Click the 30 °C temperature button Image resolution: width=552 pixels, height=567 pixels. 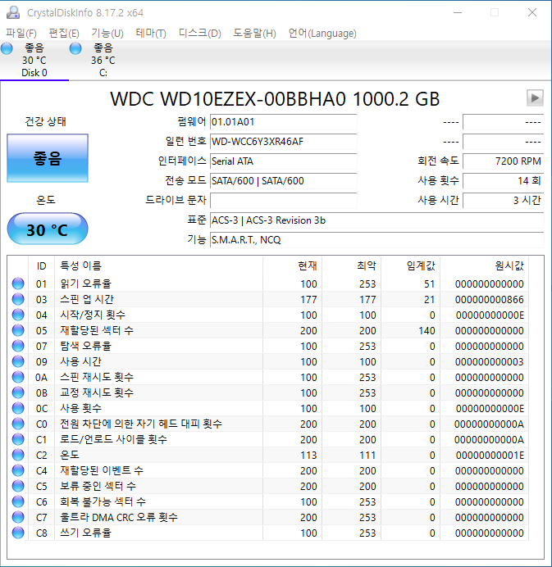[48, 229]
